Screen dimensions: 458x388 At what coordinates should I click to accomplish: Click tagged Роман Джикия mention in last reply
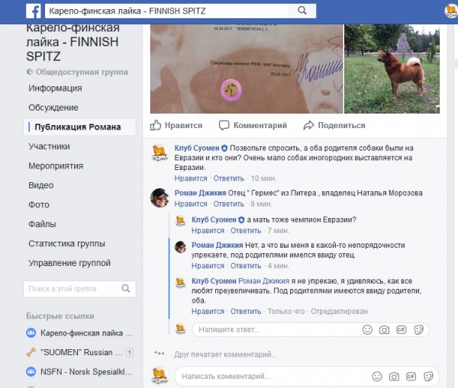[264, 281]
